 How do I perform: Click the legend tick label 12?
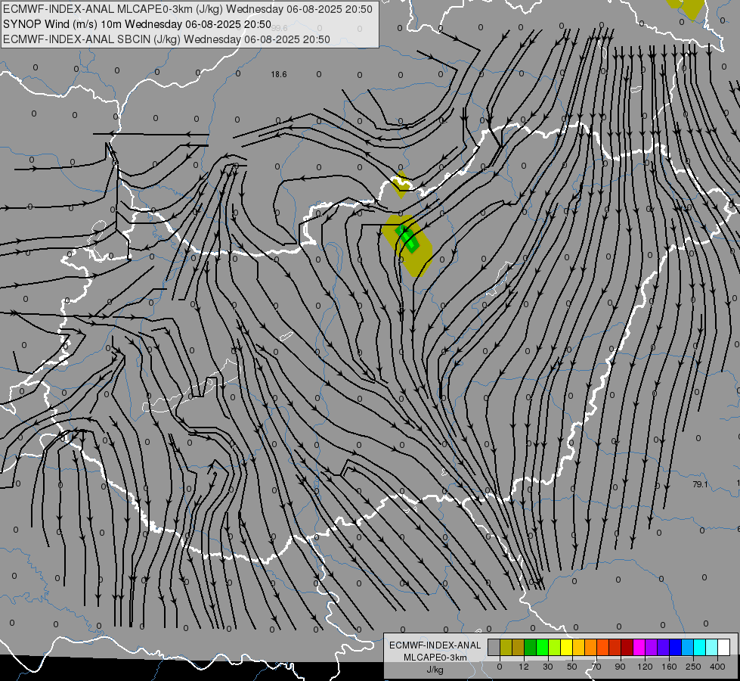pos(524,667)
